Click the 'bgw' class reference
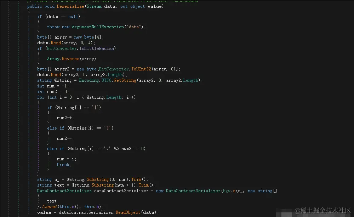 (x=227, y=191)
